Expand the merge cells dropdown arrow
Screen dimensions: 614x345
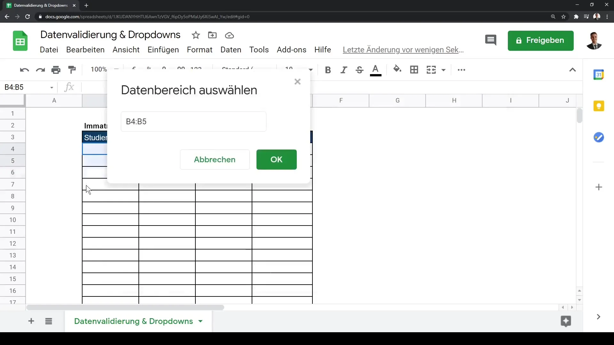click(444, 70)
